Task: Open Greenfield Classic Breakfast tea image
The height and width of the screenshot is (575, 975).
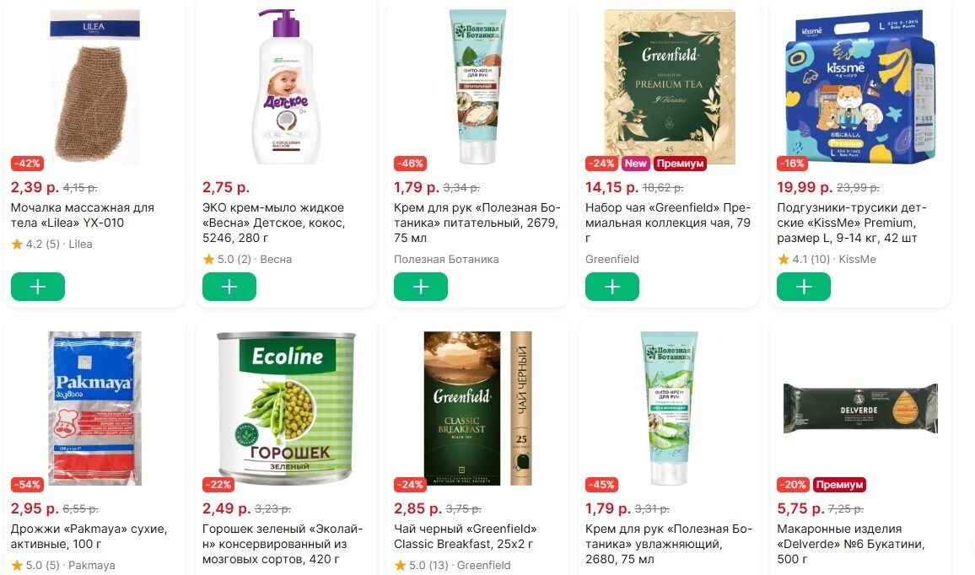Action: tap(478, 408)
